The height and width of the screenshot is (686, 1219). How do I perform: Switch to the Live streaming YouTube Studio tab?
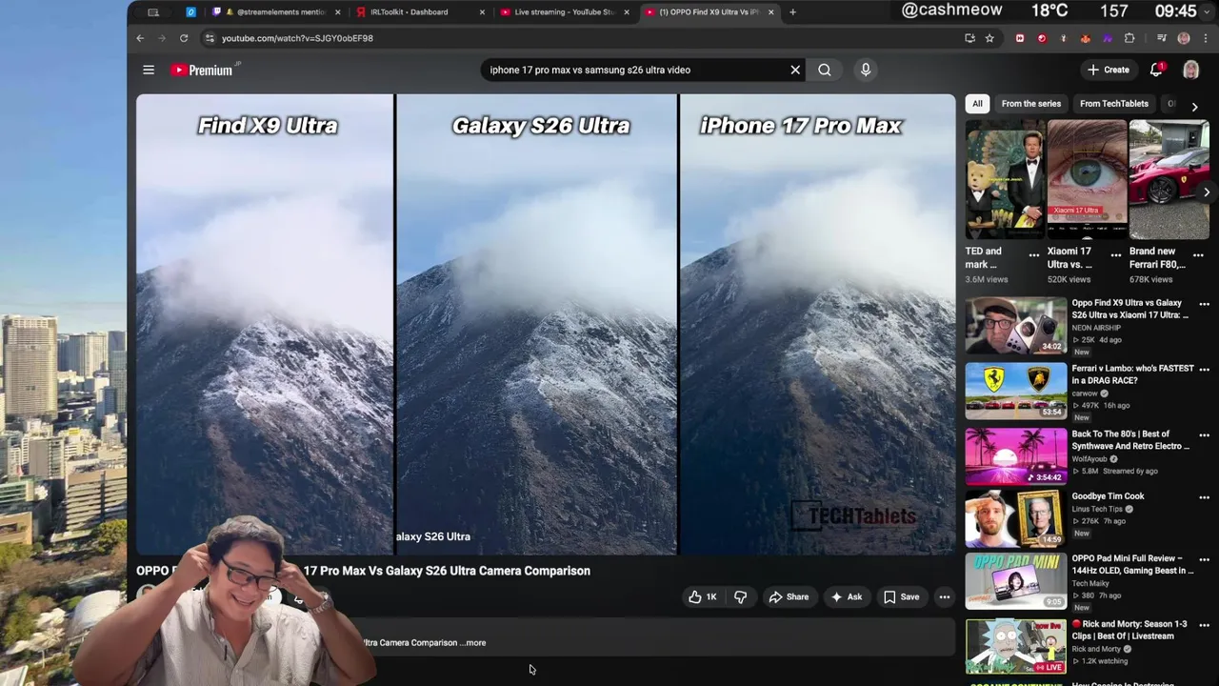point(564,12)
